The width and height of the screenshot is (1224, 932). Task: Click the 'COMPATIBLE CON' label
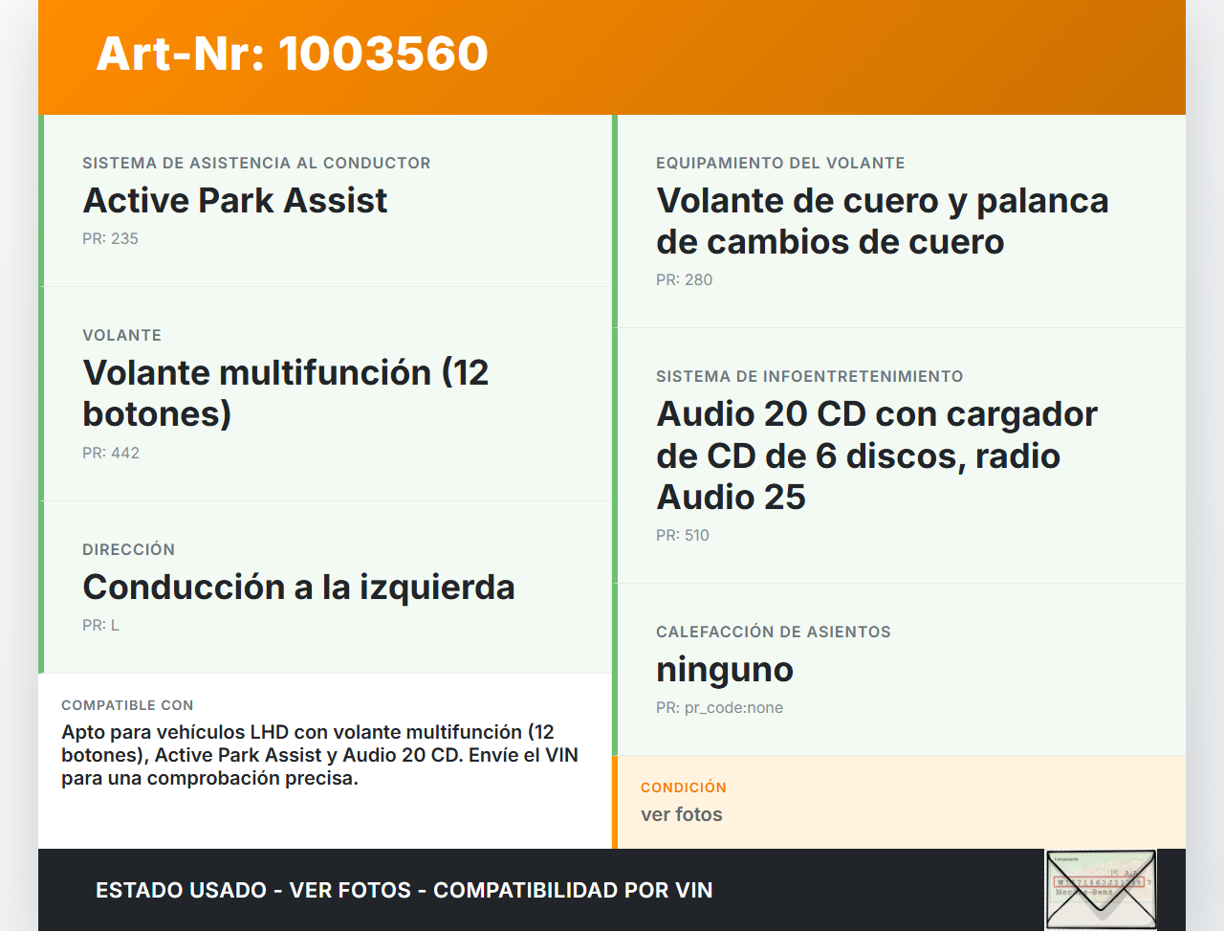(127, 705)
